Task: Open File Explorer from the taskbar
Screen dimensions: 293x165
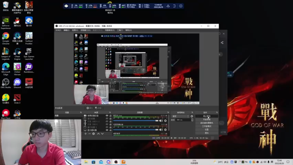Action: click(86, 162)
